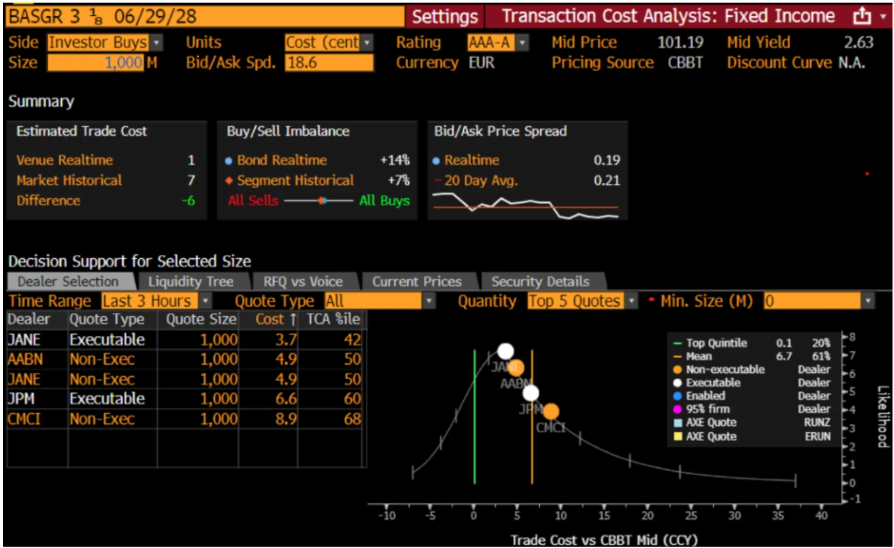Sort table by Cost column header
894x548 pixels.
pyautogui.click(x=275, y=319)
